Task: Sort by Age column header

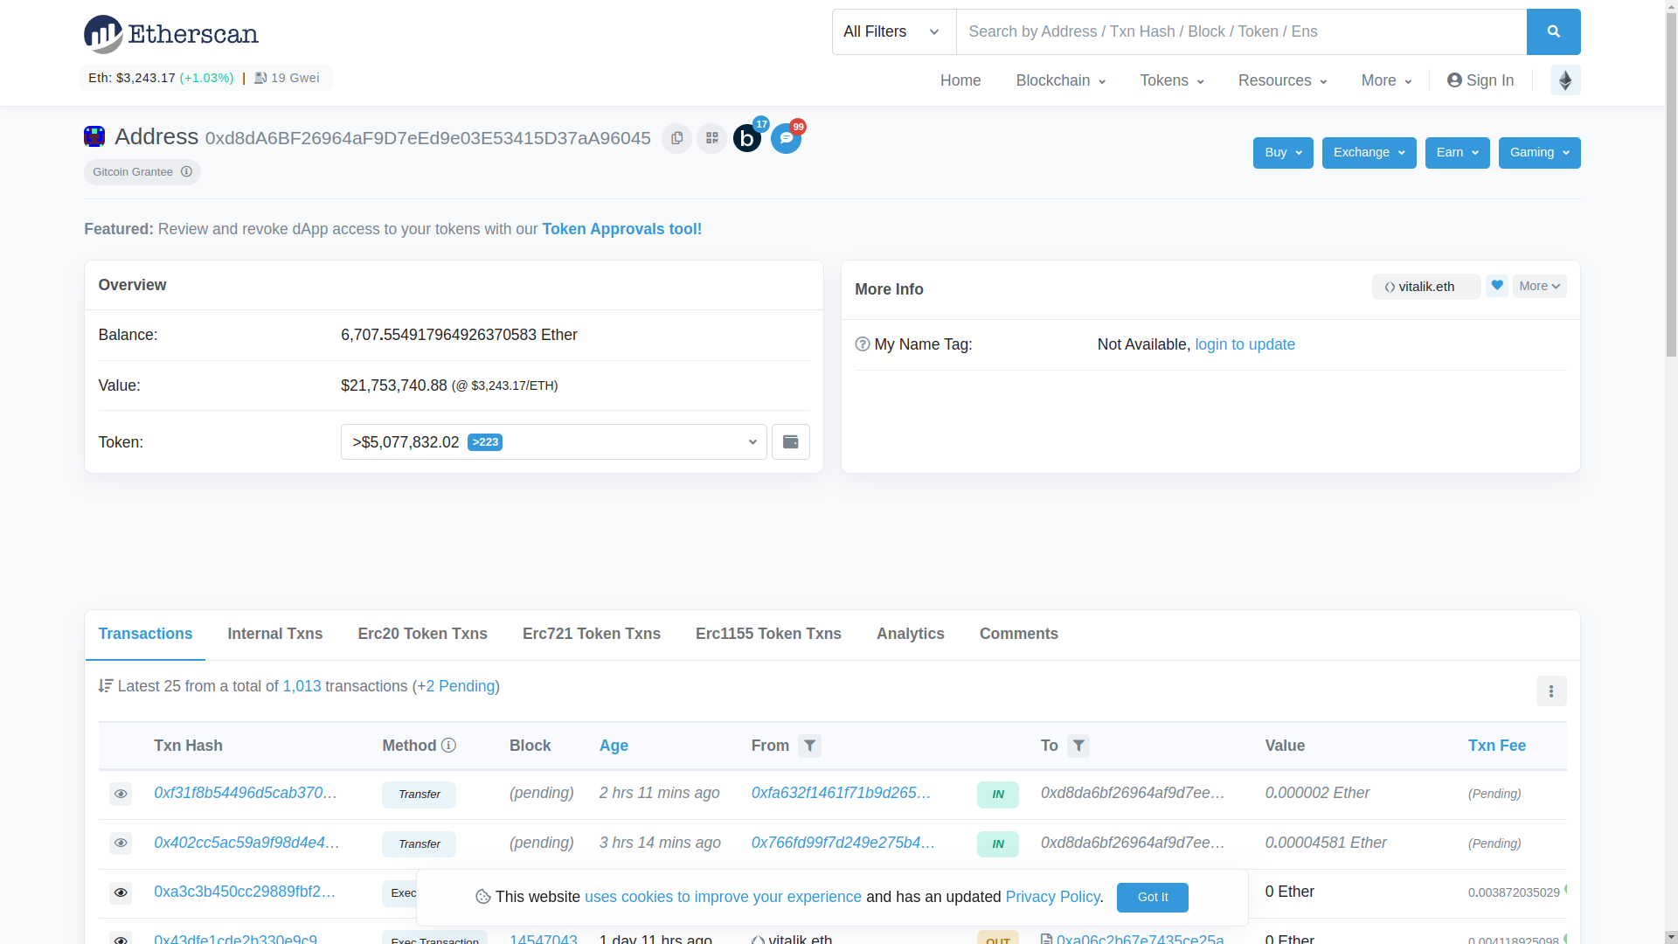Action: click(614, 746)
